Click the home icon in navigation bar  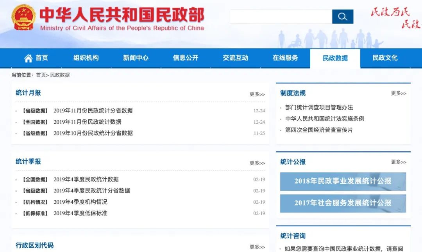point(28,58)
